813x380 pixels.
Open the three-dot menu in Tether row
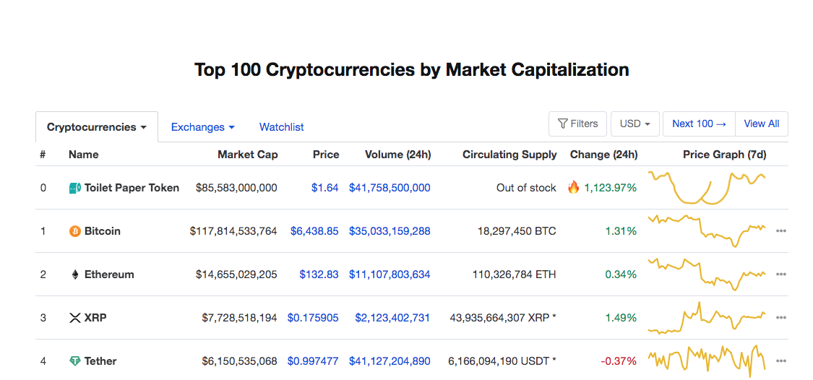point(781,361)
